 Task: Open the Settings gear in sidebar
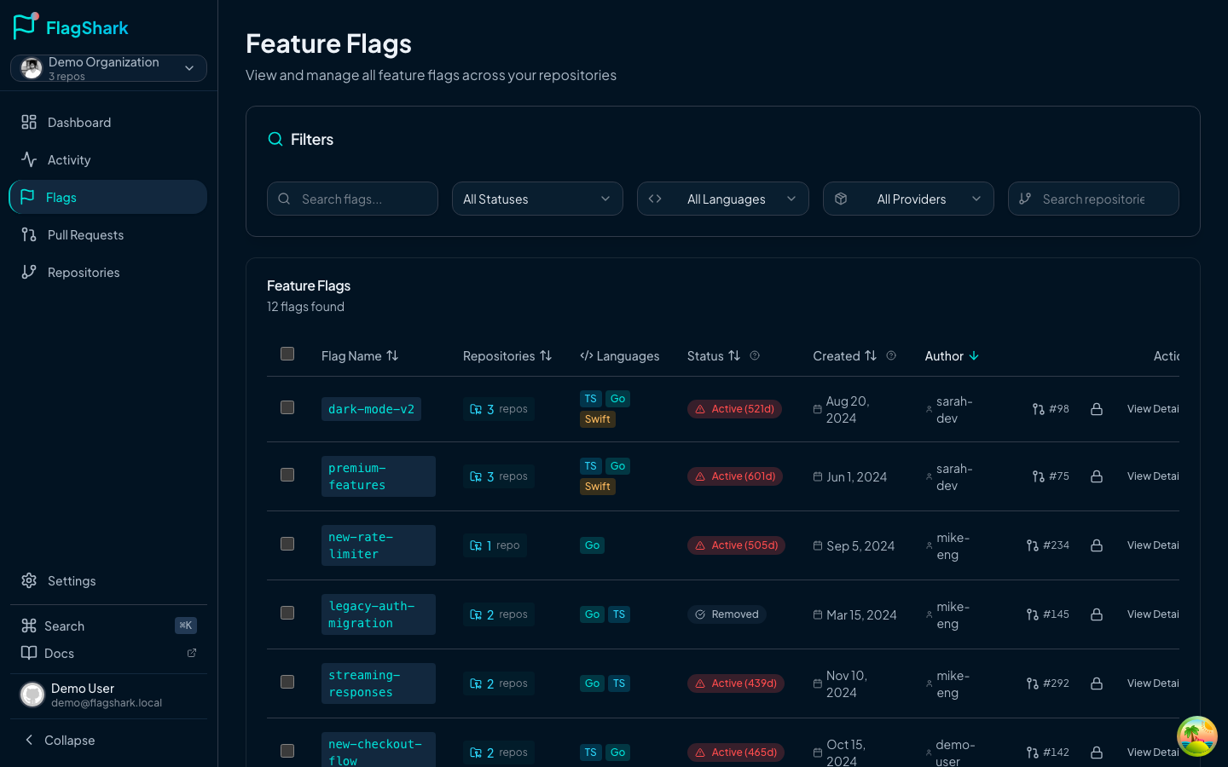[29, 580]
